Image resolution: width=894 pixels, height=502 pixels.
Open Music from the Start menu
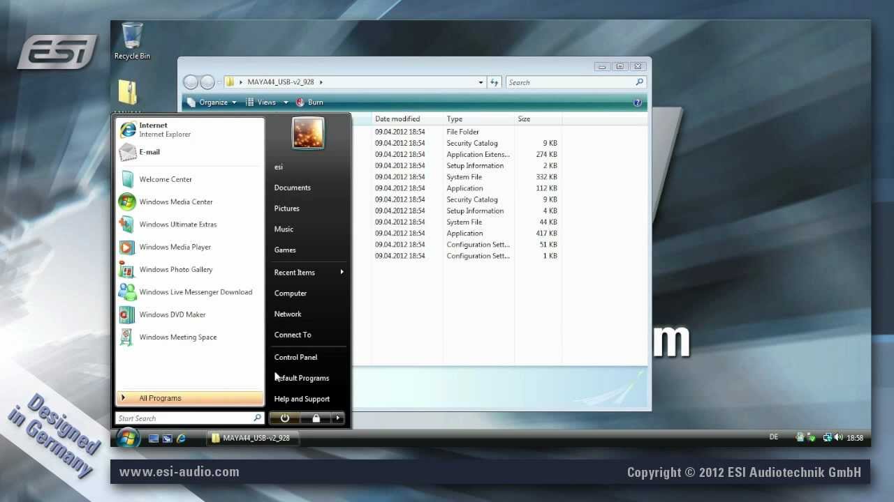[x=284, y=229]
